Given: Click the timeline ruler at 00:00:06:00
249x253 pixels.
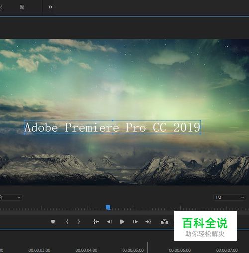Looking at the screenshot, I should [x=180, y=250].
